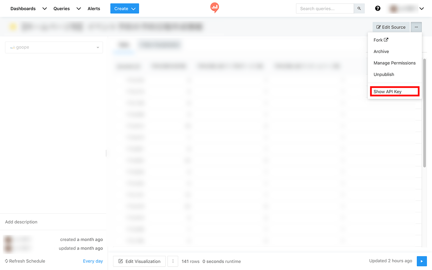
Task: Click the 141 rows text
Action: tap(190, 261)
